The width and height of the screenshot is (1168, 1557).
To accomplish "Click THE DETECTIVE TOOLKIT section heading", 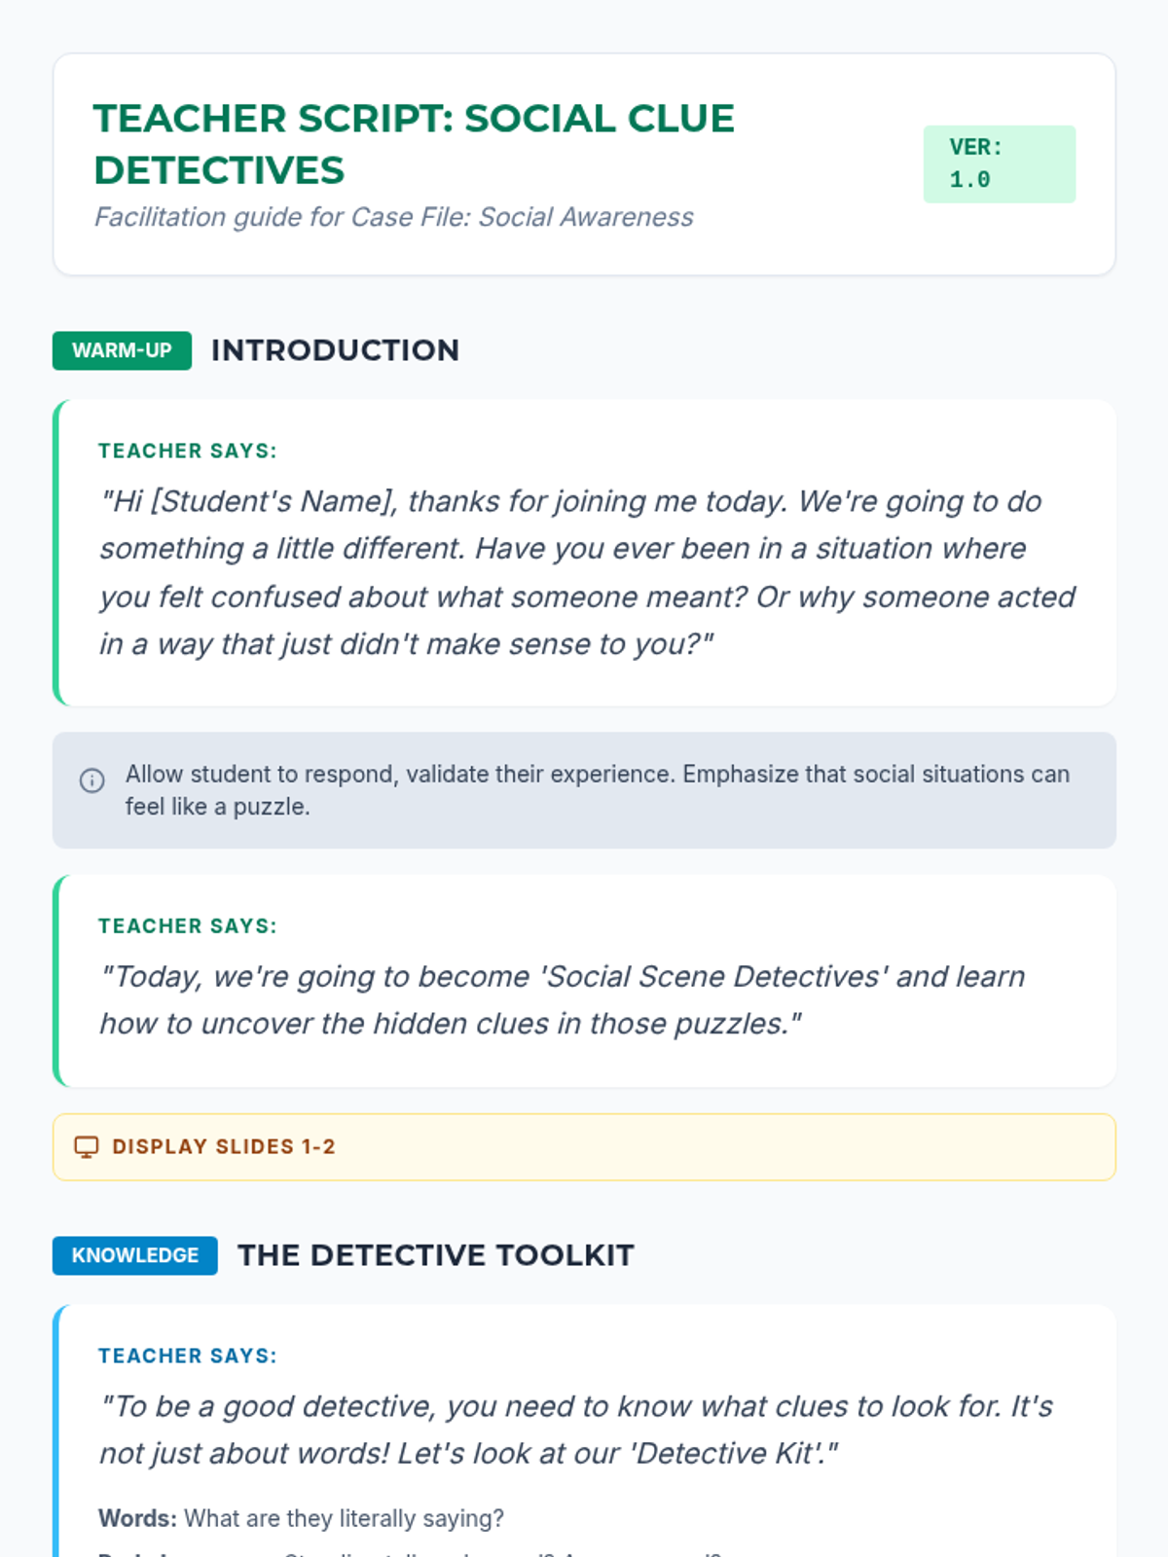I will pos(436,1255).
